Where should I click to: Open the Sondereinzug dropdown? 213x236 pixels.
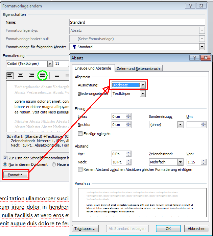pyautogui.click(x=180, y=125)
